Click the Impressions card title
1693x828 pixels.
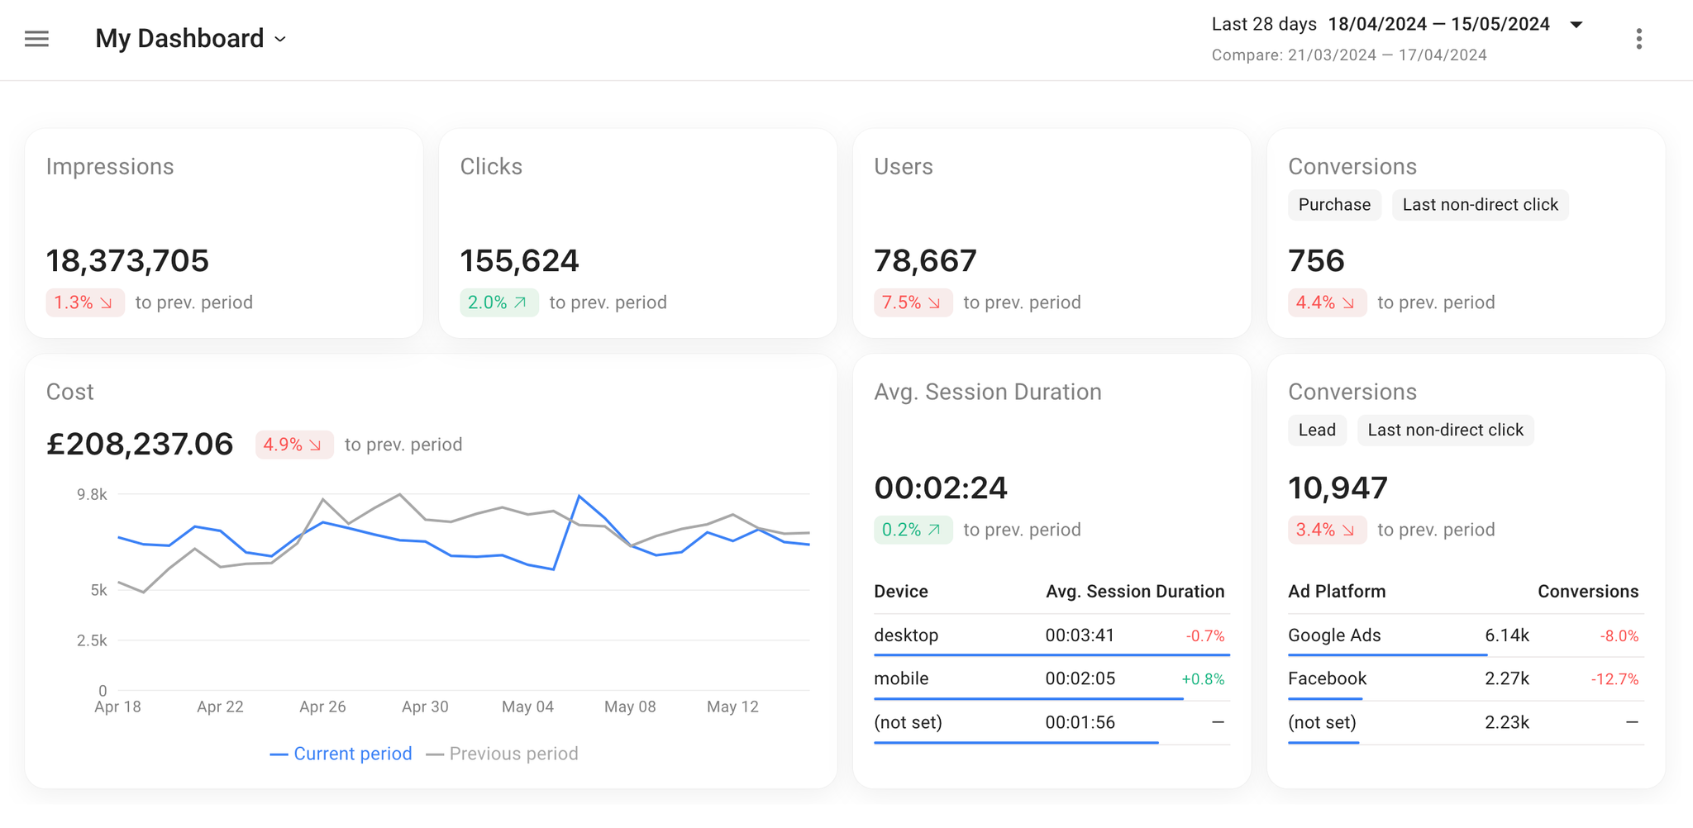pyautogui.click(x=110, y=167)
